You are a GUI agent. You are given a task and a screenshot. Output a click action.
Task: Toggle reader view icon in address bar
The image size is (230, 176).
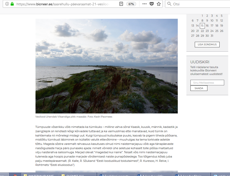[x=121, y=4]
